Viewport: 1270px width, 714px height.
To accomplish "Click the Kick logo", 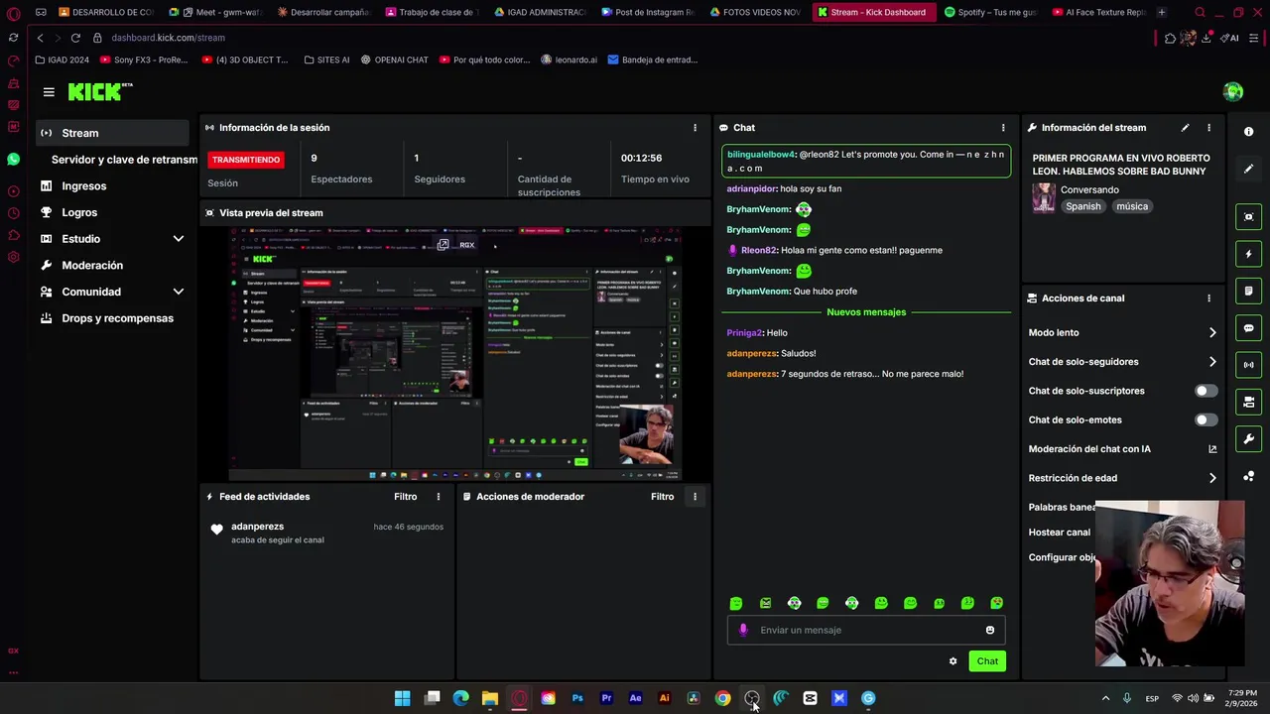I will tap(99, 91).
